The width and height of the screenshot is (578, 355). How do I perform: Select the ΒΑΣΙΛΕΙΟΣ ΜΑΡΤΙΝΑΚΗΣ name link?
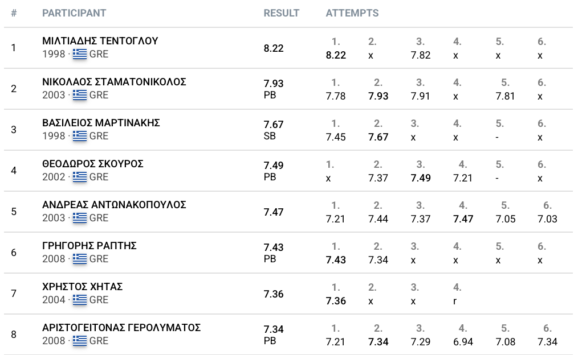pyautogui.click(x=101, y=123)
